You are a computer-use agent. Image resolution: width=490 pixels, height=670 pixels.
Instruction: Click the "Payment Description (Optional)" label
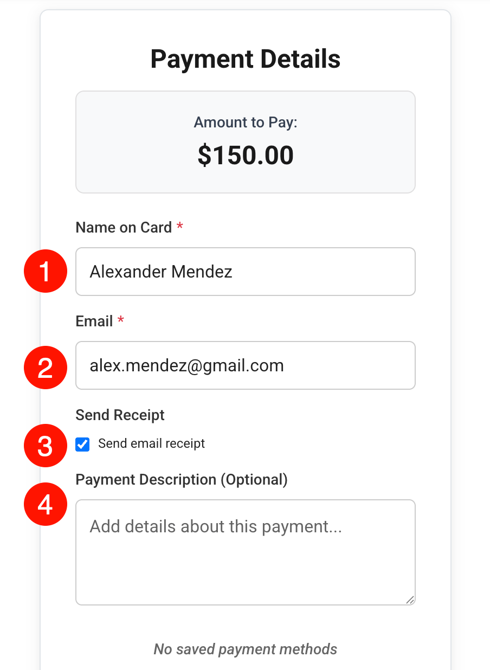point(182,480)
